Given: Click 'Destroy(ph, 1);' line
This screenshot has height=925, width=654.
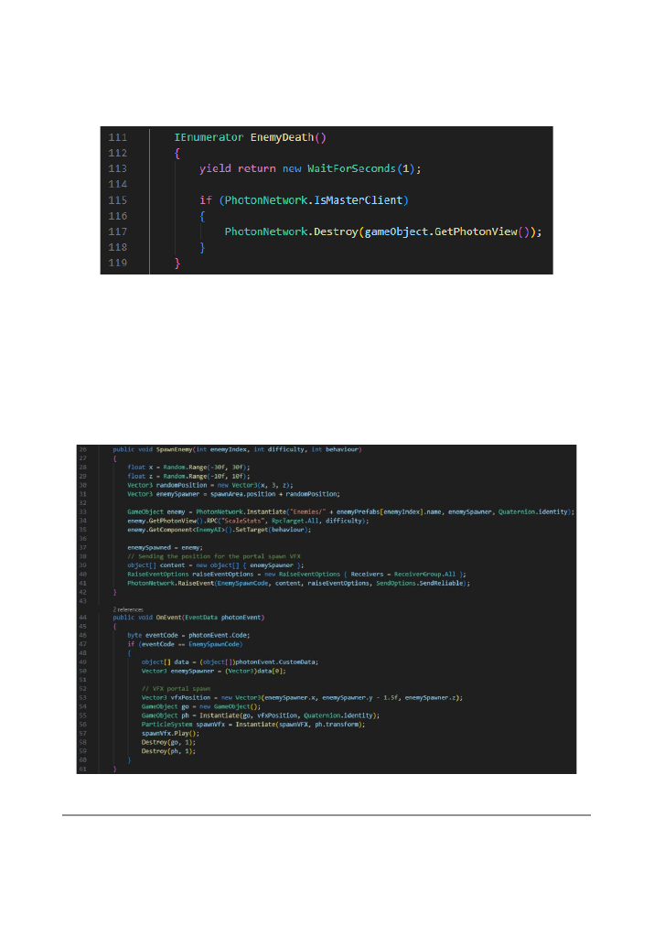Looking at the screenshot, I should point(168,751).
